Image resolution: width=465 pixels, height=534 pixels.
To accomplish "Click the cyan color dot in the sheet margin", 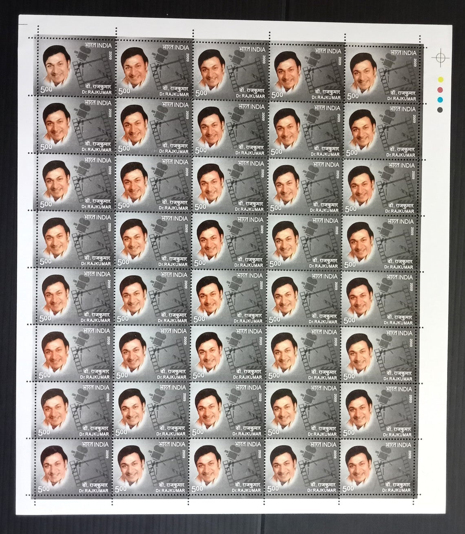I will [440, 100].
